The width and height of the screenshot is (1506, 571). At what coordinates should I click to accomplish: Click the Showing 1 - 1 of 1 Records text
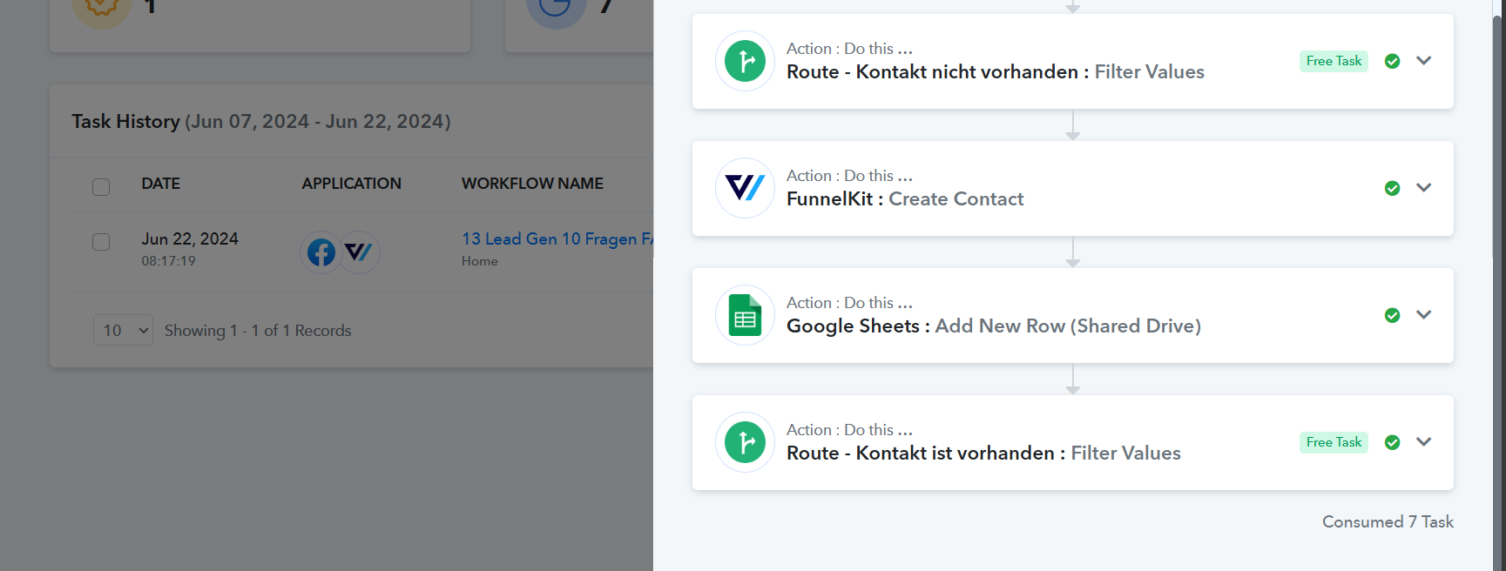tap(258, 331)
